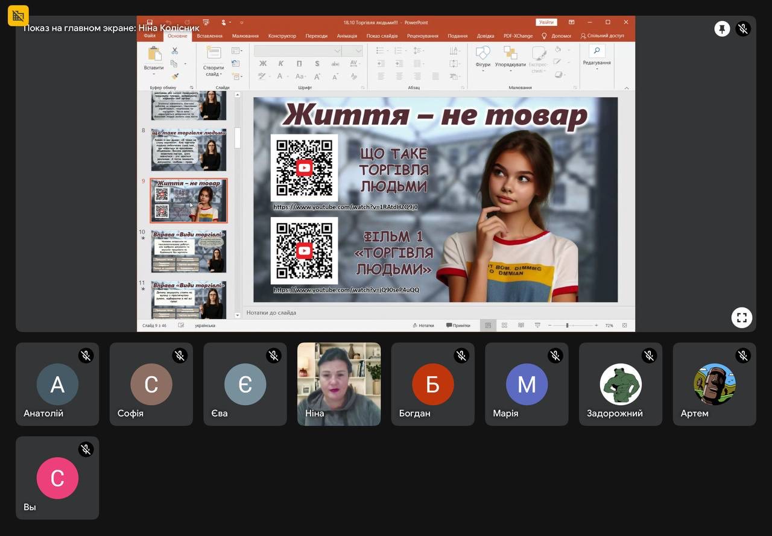Toggle text shadow (S) formatting
Image resolution: width=772 pixels, height=536 pixels.
coord(317,63)
